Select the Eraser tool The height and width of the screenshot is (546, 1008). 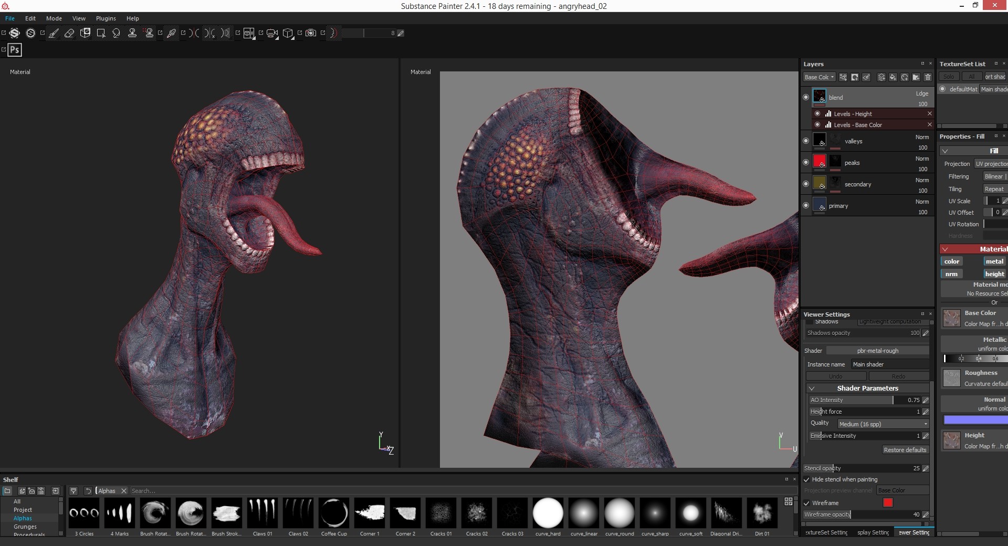click(69, 33)
